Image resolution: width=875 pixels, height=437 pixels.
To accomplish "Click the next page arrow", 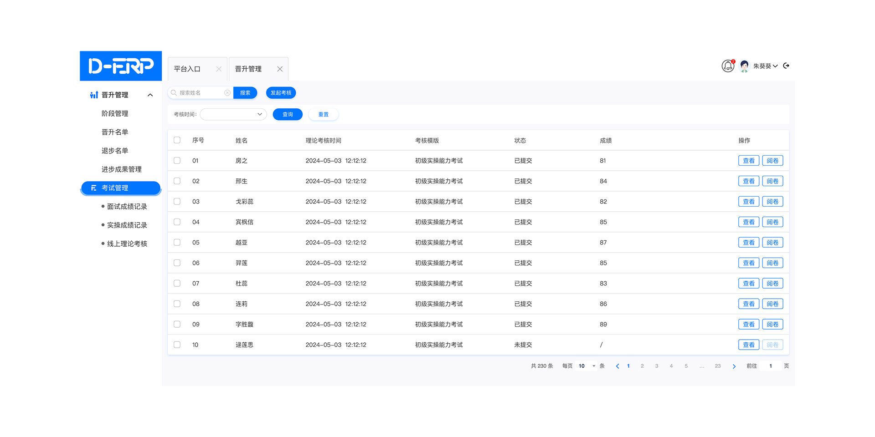I will 734,366.
